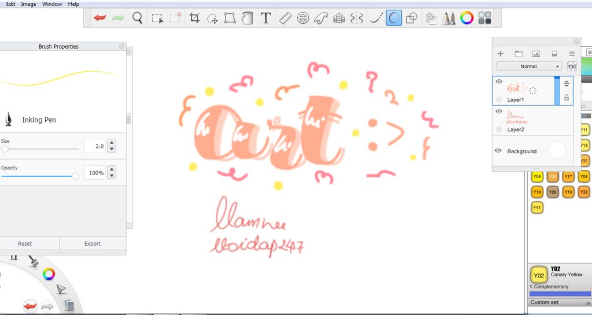Open the Background color circle
This screenshot has width=592, height=315.
(557, 150)
